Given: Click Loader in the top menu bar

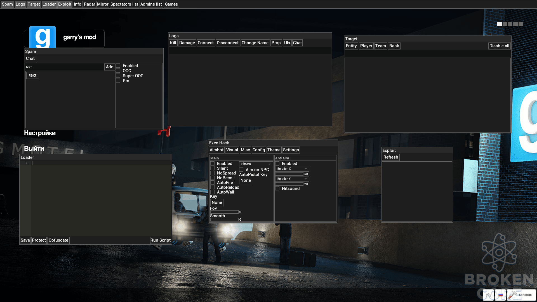Looking at the screenshot, I should click(x=49, y=4).
